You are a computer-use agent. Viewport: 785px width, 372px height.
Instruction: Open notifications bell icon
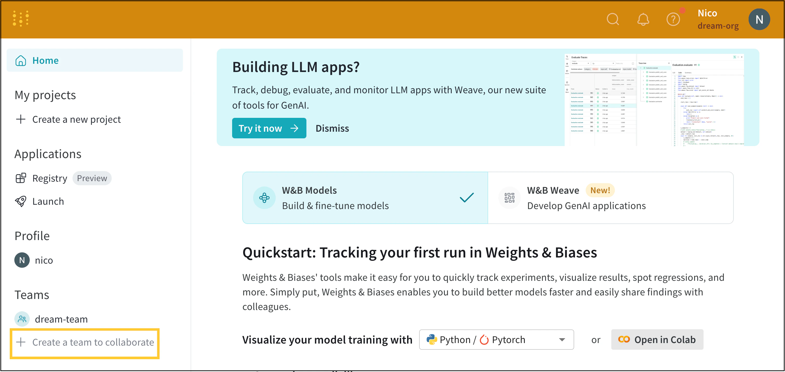point(643,19)
